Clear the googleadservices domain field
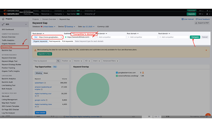The width and height of the screenshot is (212, 127). tap(61, 37)
